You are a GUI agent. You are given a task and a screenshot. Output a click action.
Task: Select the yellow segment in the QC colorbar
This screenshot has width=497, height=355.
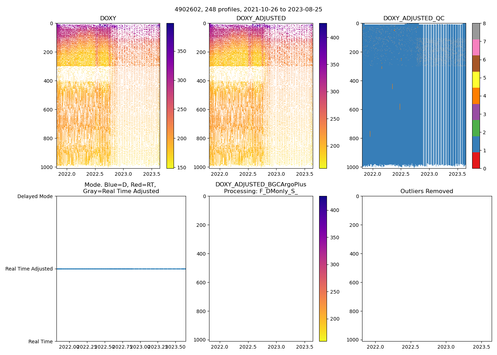(476, 80)
